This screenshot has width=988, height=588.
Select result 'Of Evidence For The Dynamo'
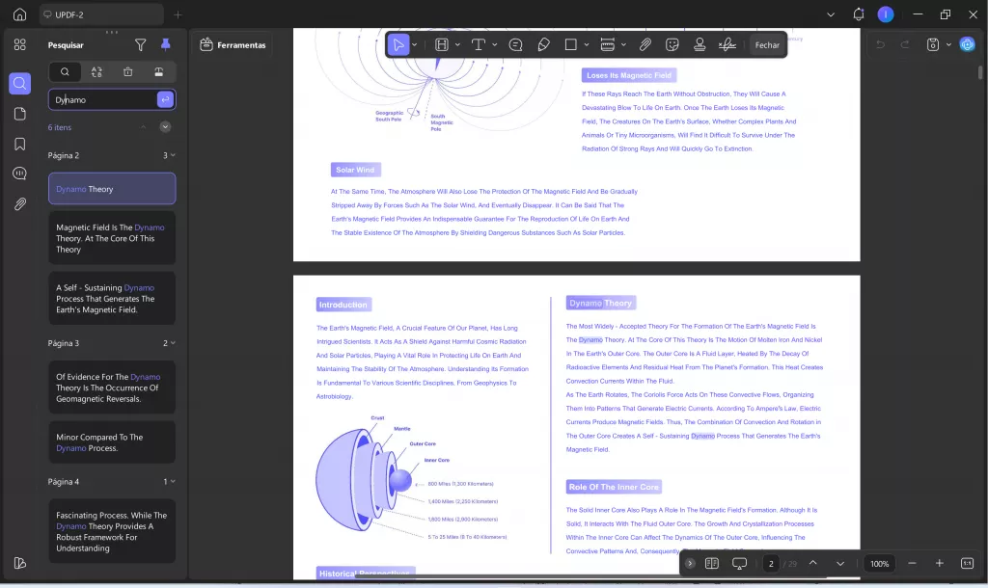[112, 388]
